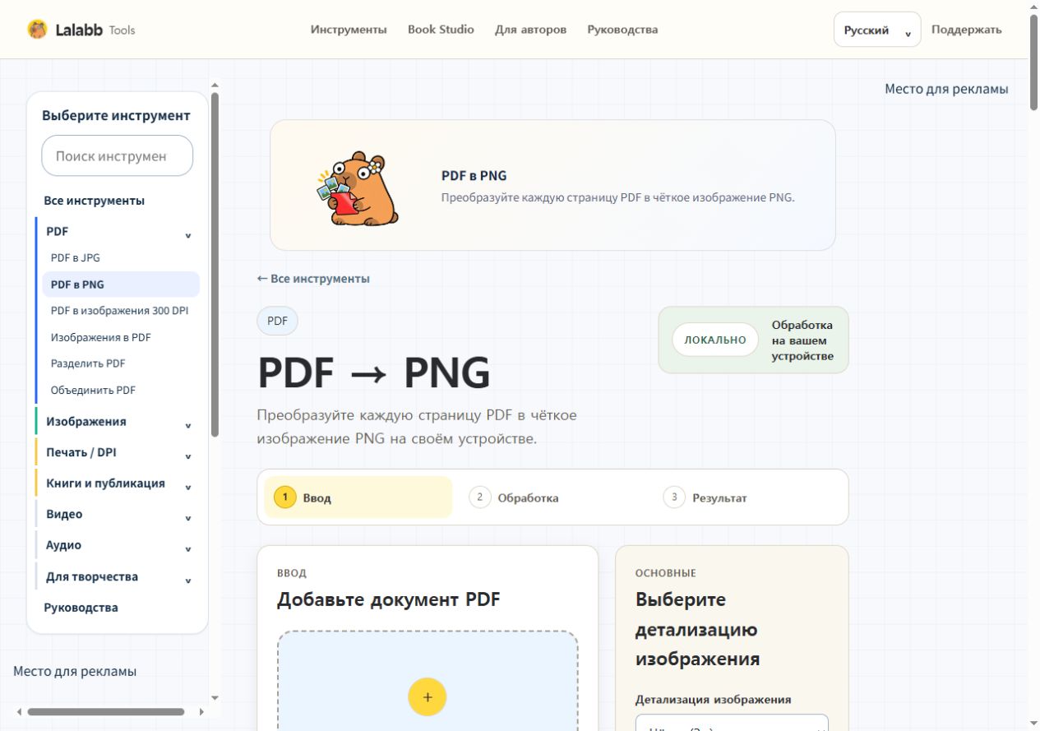This screenshot has height=731, width=1040.
Task: Click the PDF в PNG banner title
Action: coord(474,176)
